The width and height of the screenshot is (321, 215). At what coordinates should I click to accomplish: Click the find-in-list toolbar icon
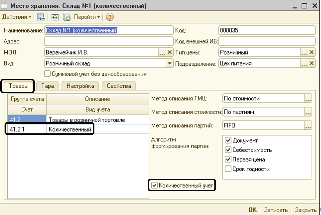[41, 17]
